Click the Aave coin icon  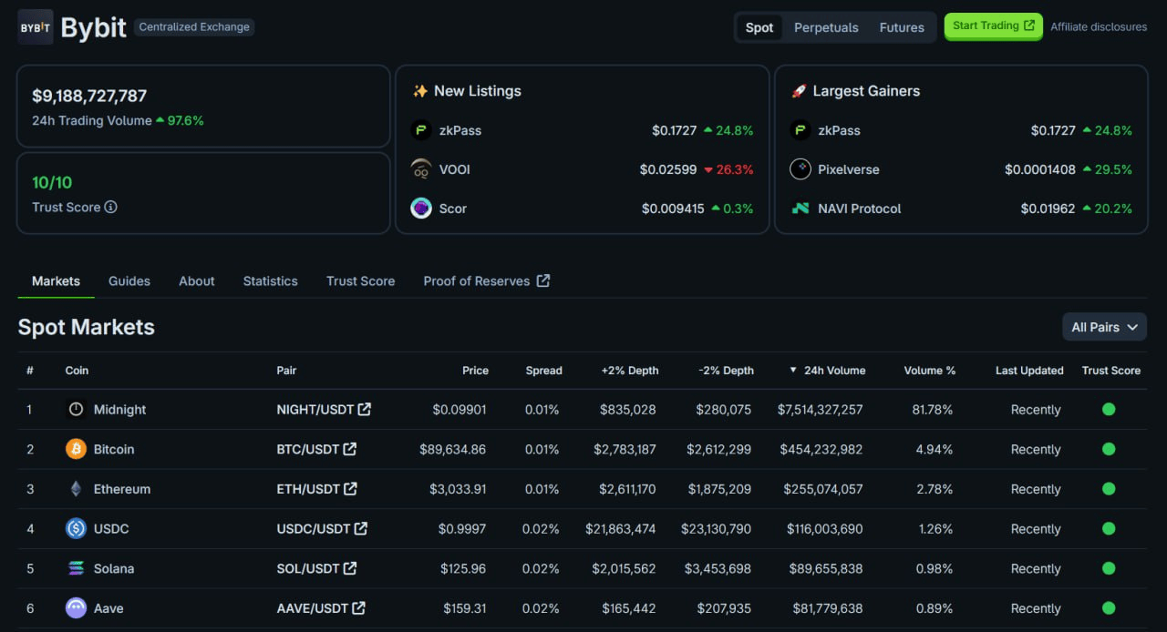(76, 608)
